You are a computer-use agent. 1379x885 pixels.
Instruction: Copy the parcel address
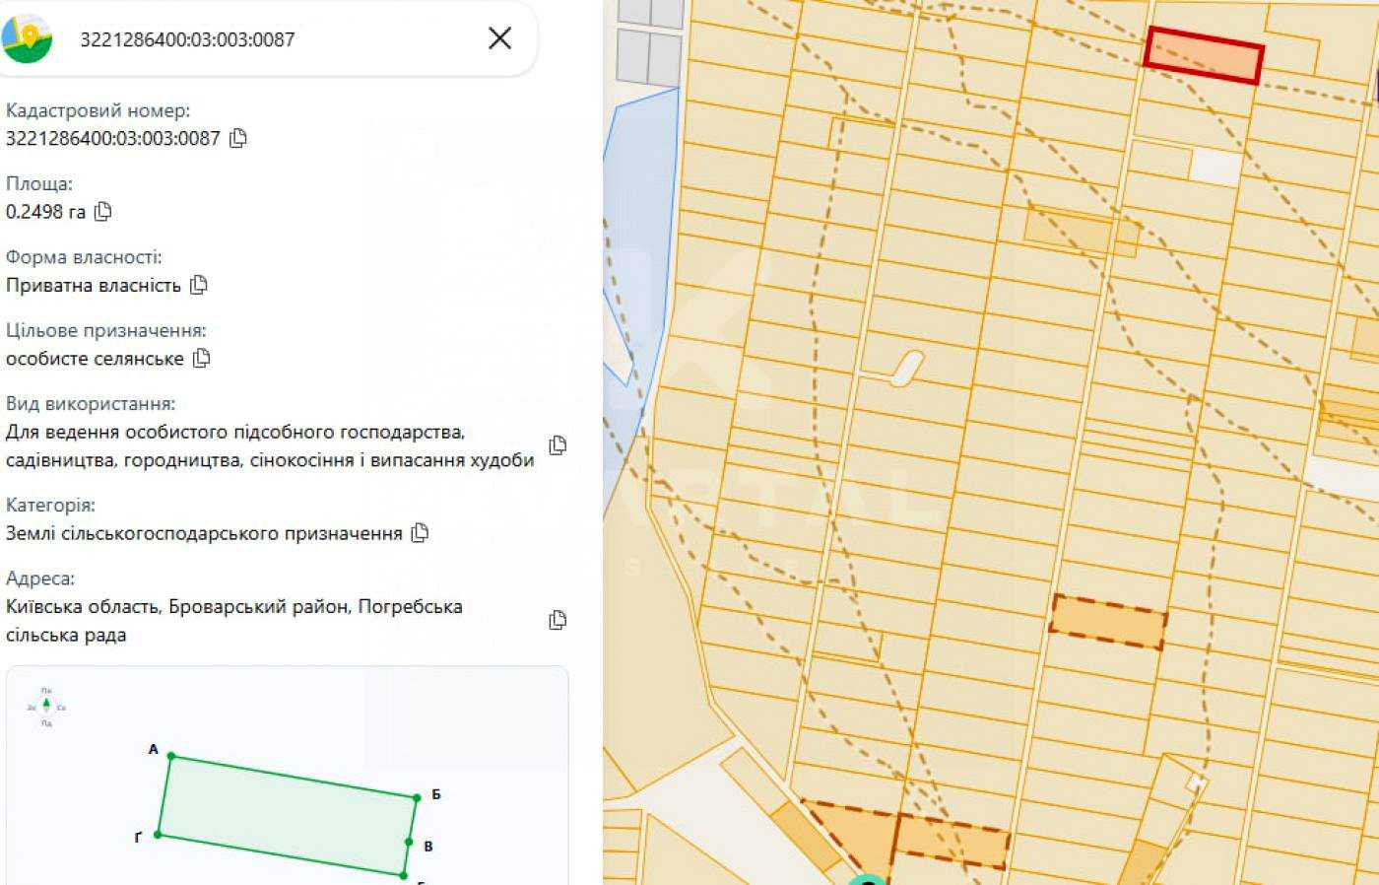[x=558, y=620]
